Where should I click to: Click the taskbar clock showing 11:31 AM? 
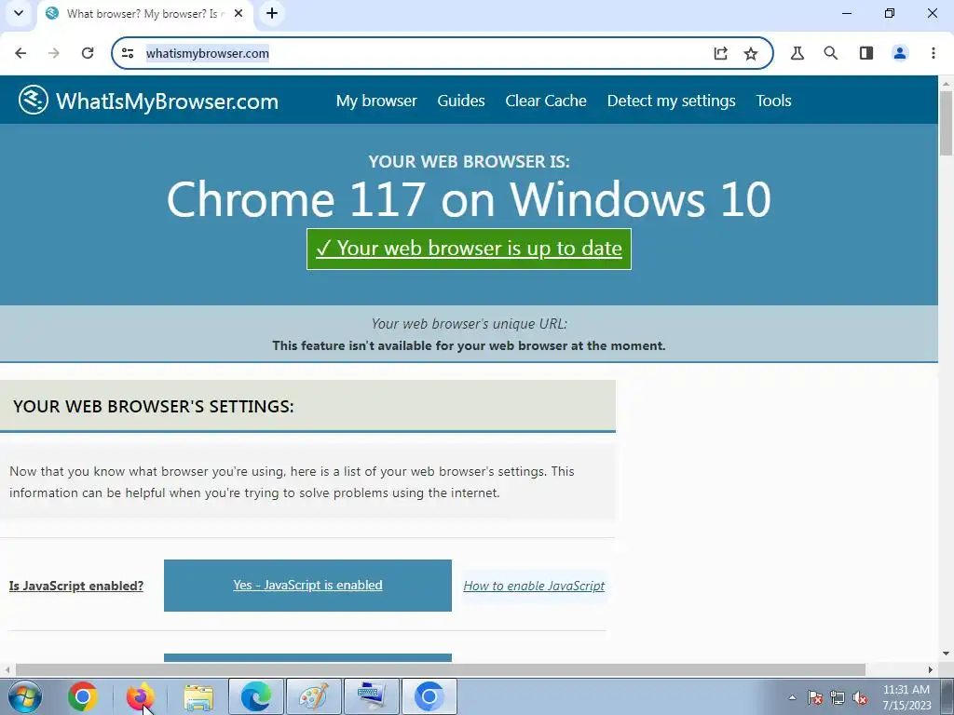(x=906, y=697)
